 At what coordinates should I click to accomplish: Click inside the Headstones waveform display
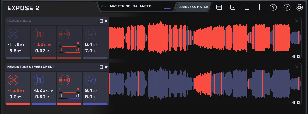pyautogui.click(x=205, y=38)
